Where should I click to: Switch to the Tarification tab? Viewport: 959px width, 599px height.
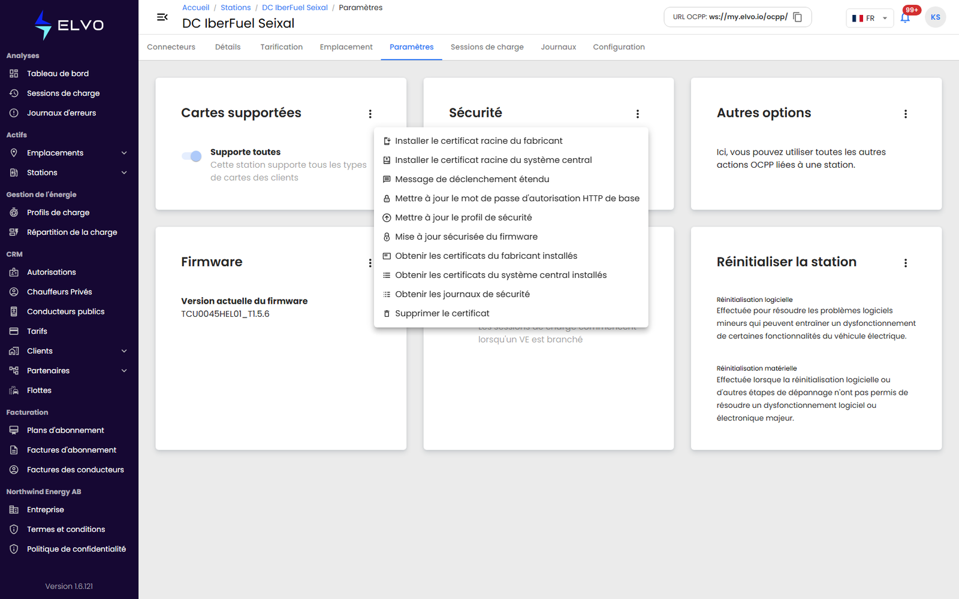[282, 47]
